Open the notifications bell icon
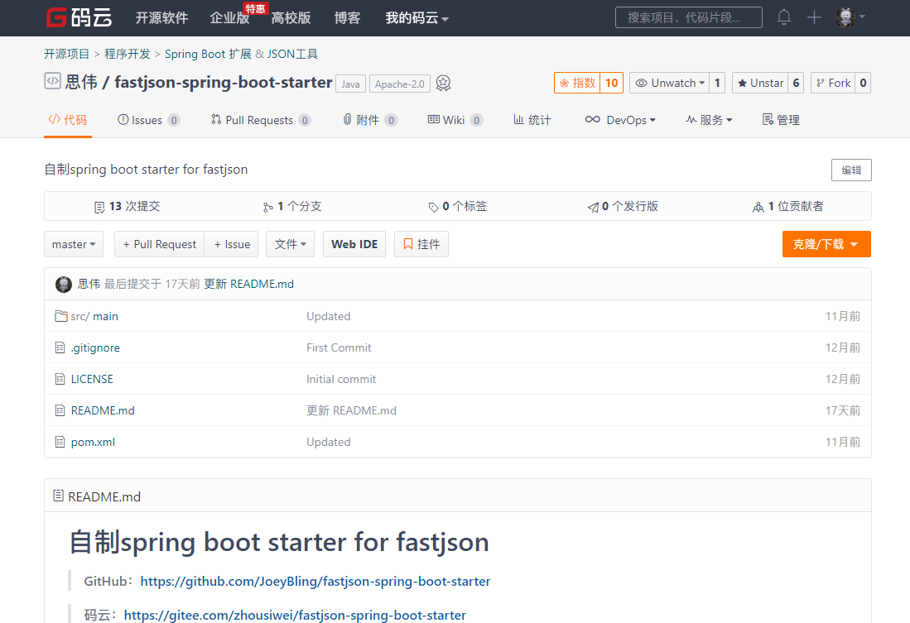This screenshot has height=623, width=910. pos(783,17)
